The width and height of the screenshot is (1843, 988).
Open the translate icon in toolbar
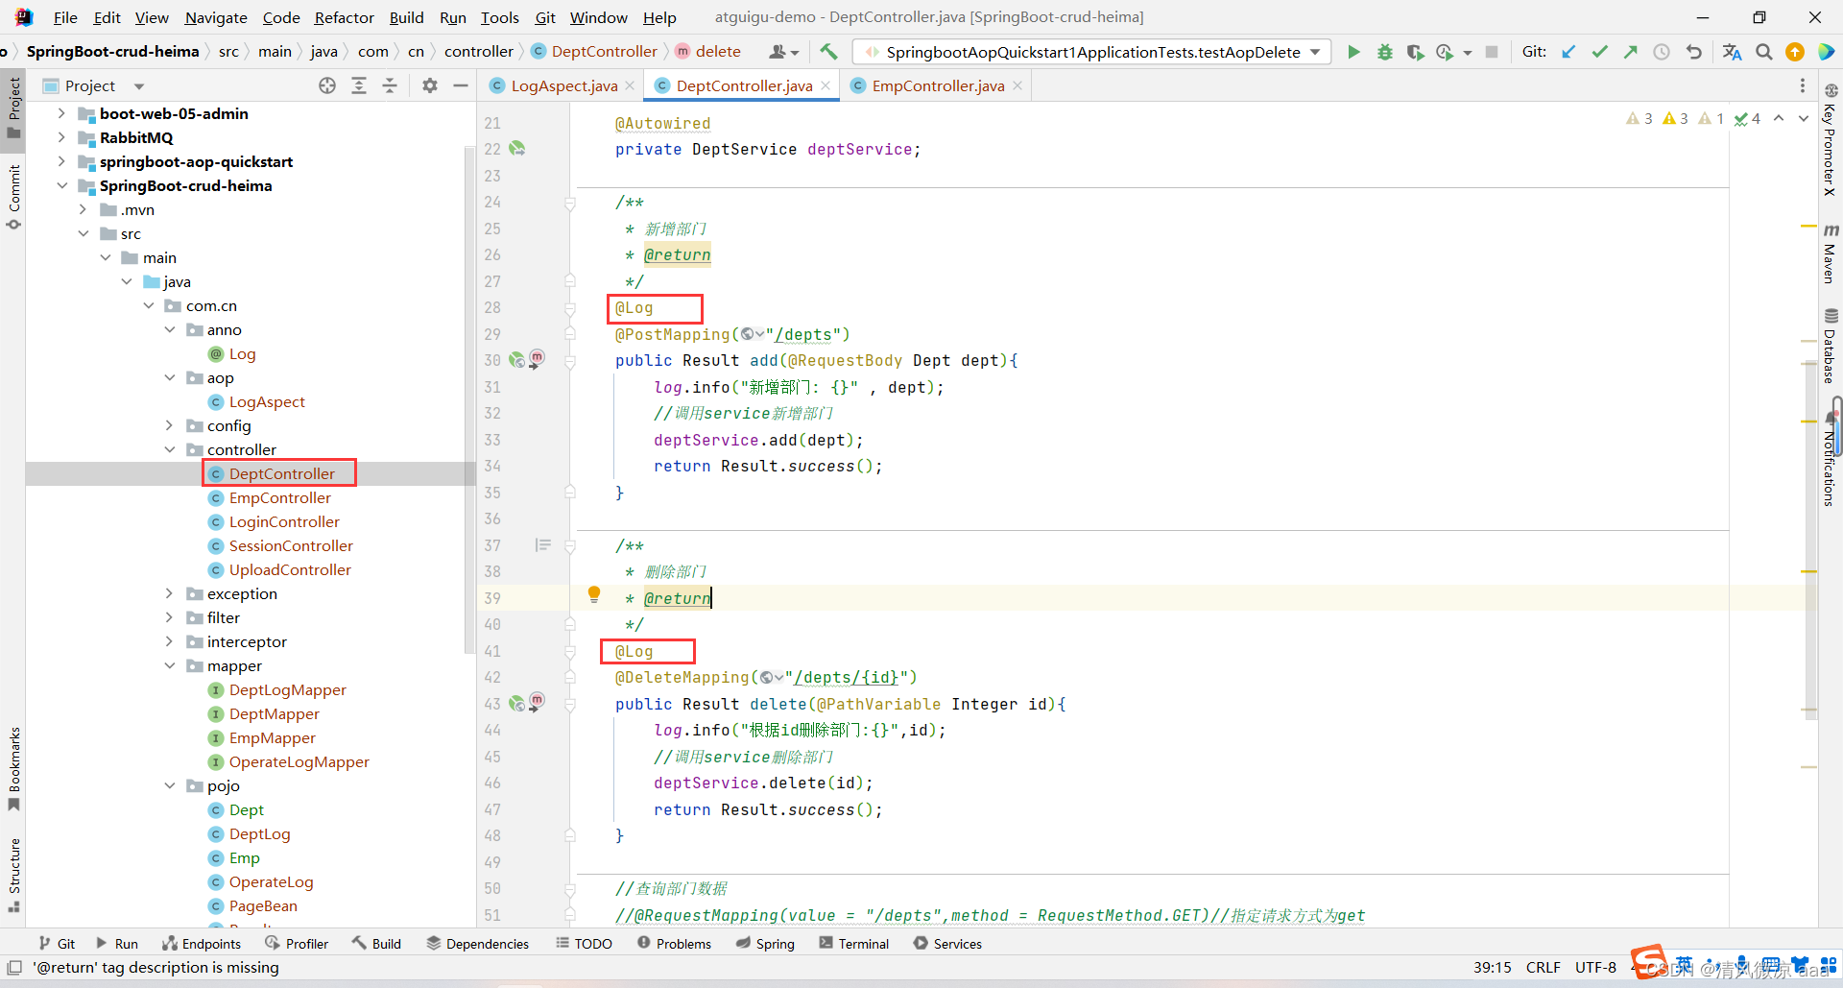point(1732,52)
